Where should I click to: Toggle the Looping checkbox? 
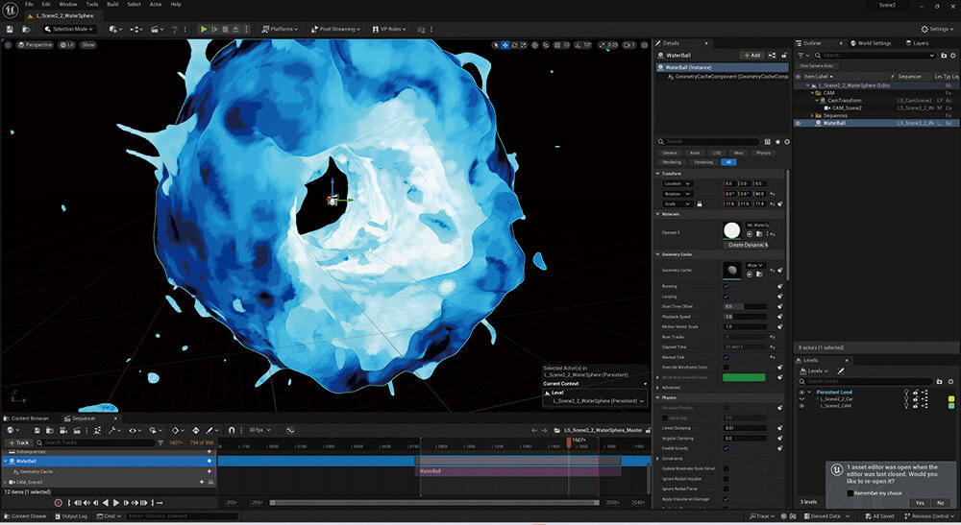tap(726, 297)
